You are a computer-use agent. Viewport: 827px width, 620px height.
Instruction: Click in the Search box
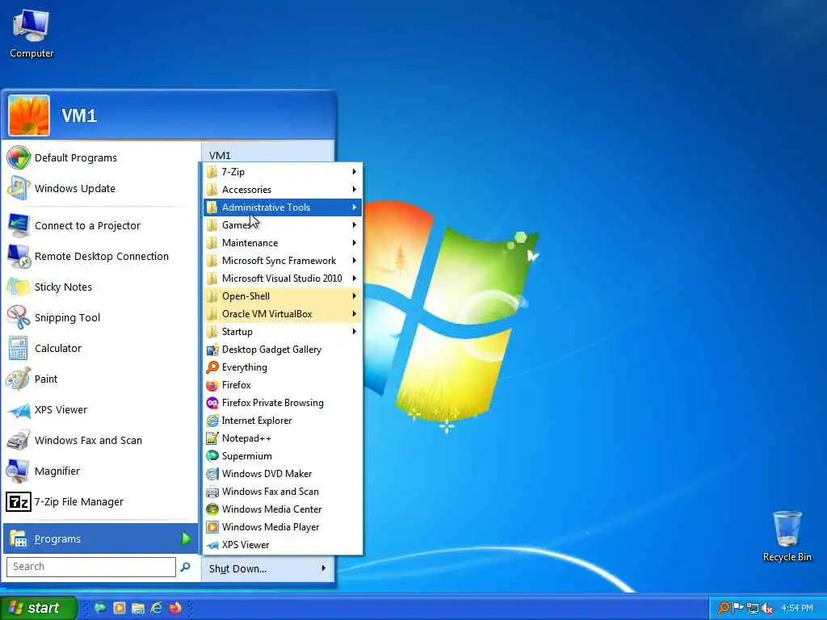[91, 567]
